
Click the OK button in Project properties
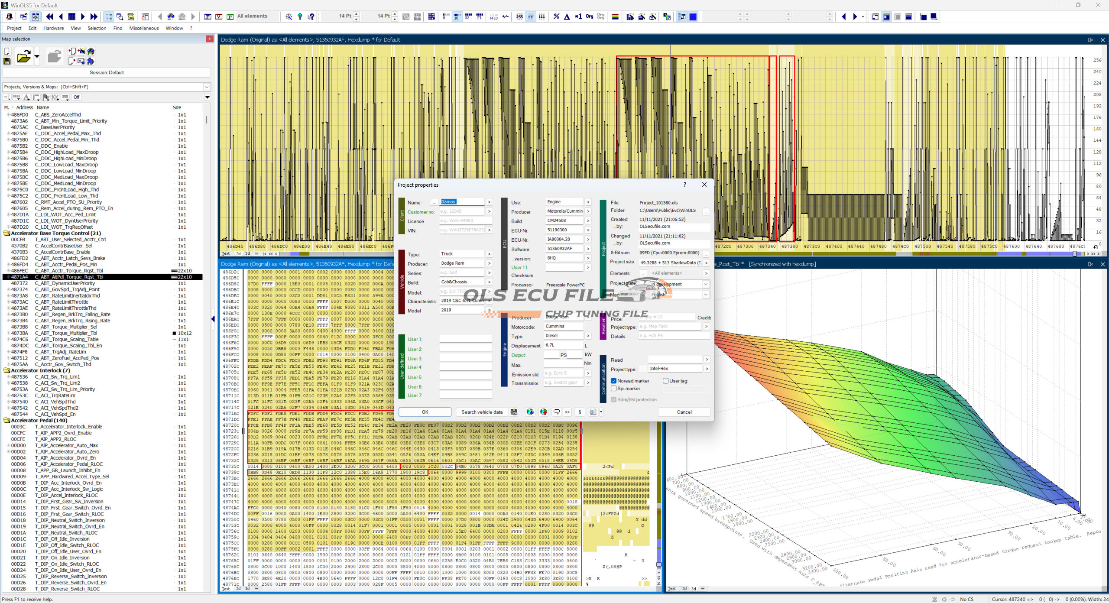(425, 412)
